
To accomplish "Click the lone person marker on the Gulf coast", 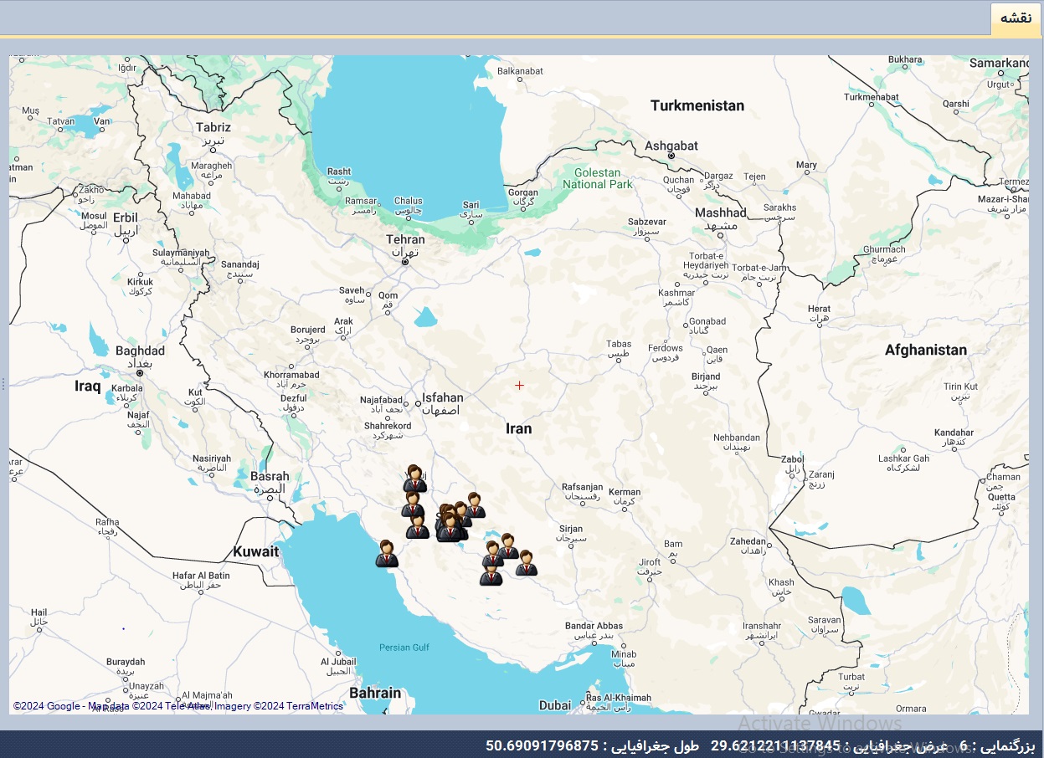I will 386,554.
